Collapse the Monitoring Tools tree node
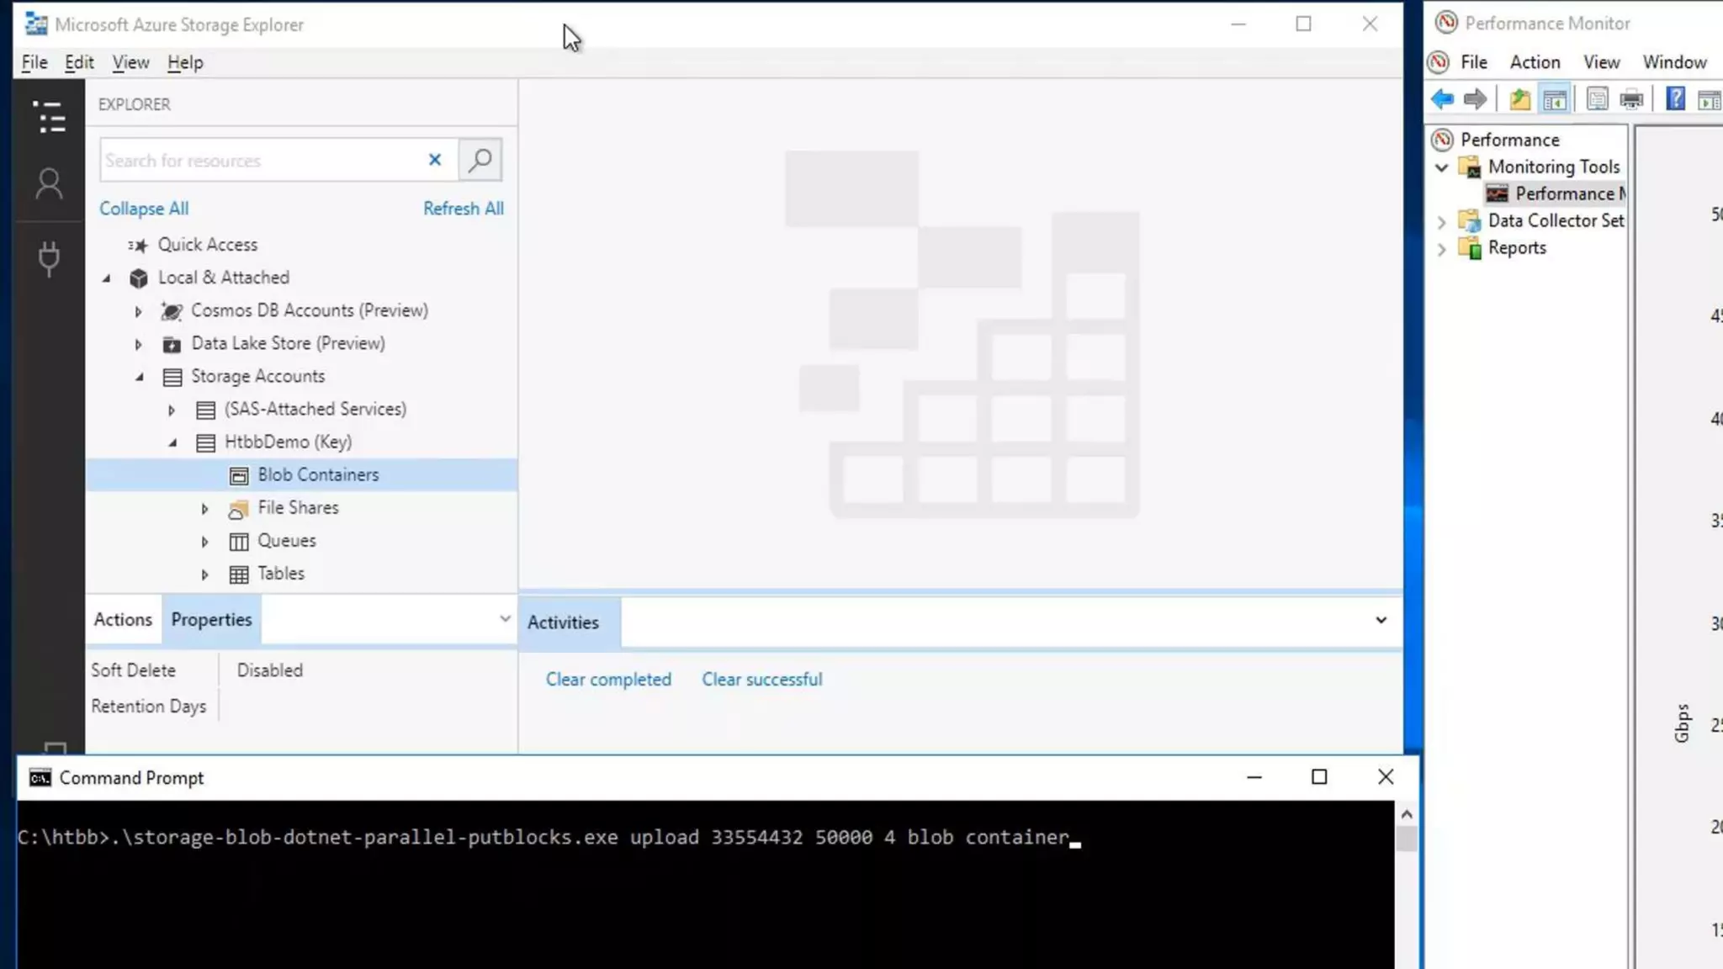1723x969 pixels. click(x=1441, y=167)
